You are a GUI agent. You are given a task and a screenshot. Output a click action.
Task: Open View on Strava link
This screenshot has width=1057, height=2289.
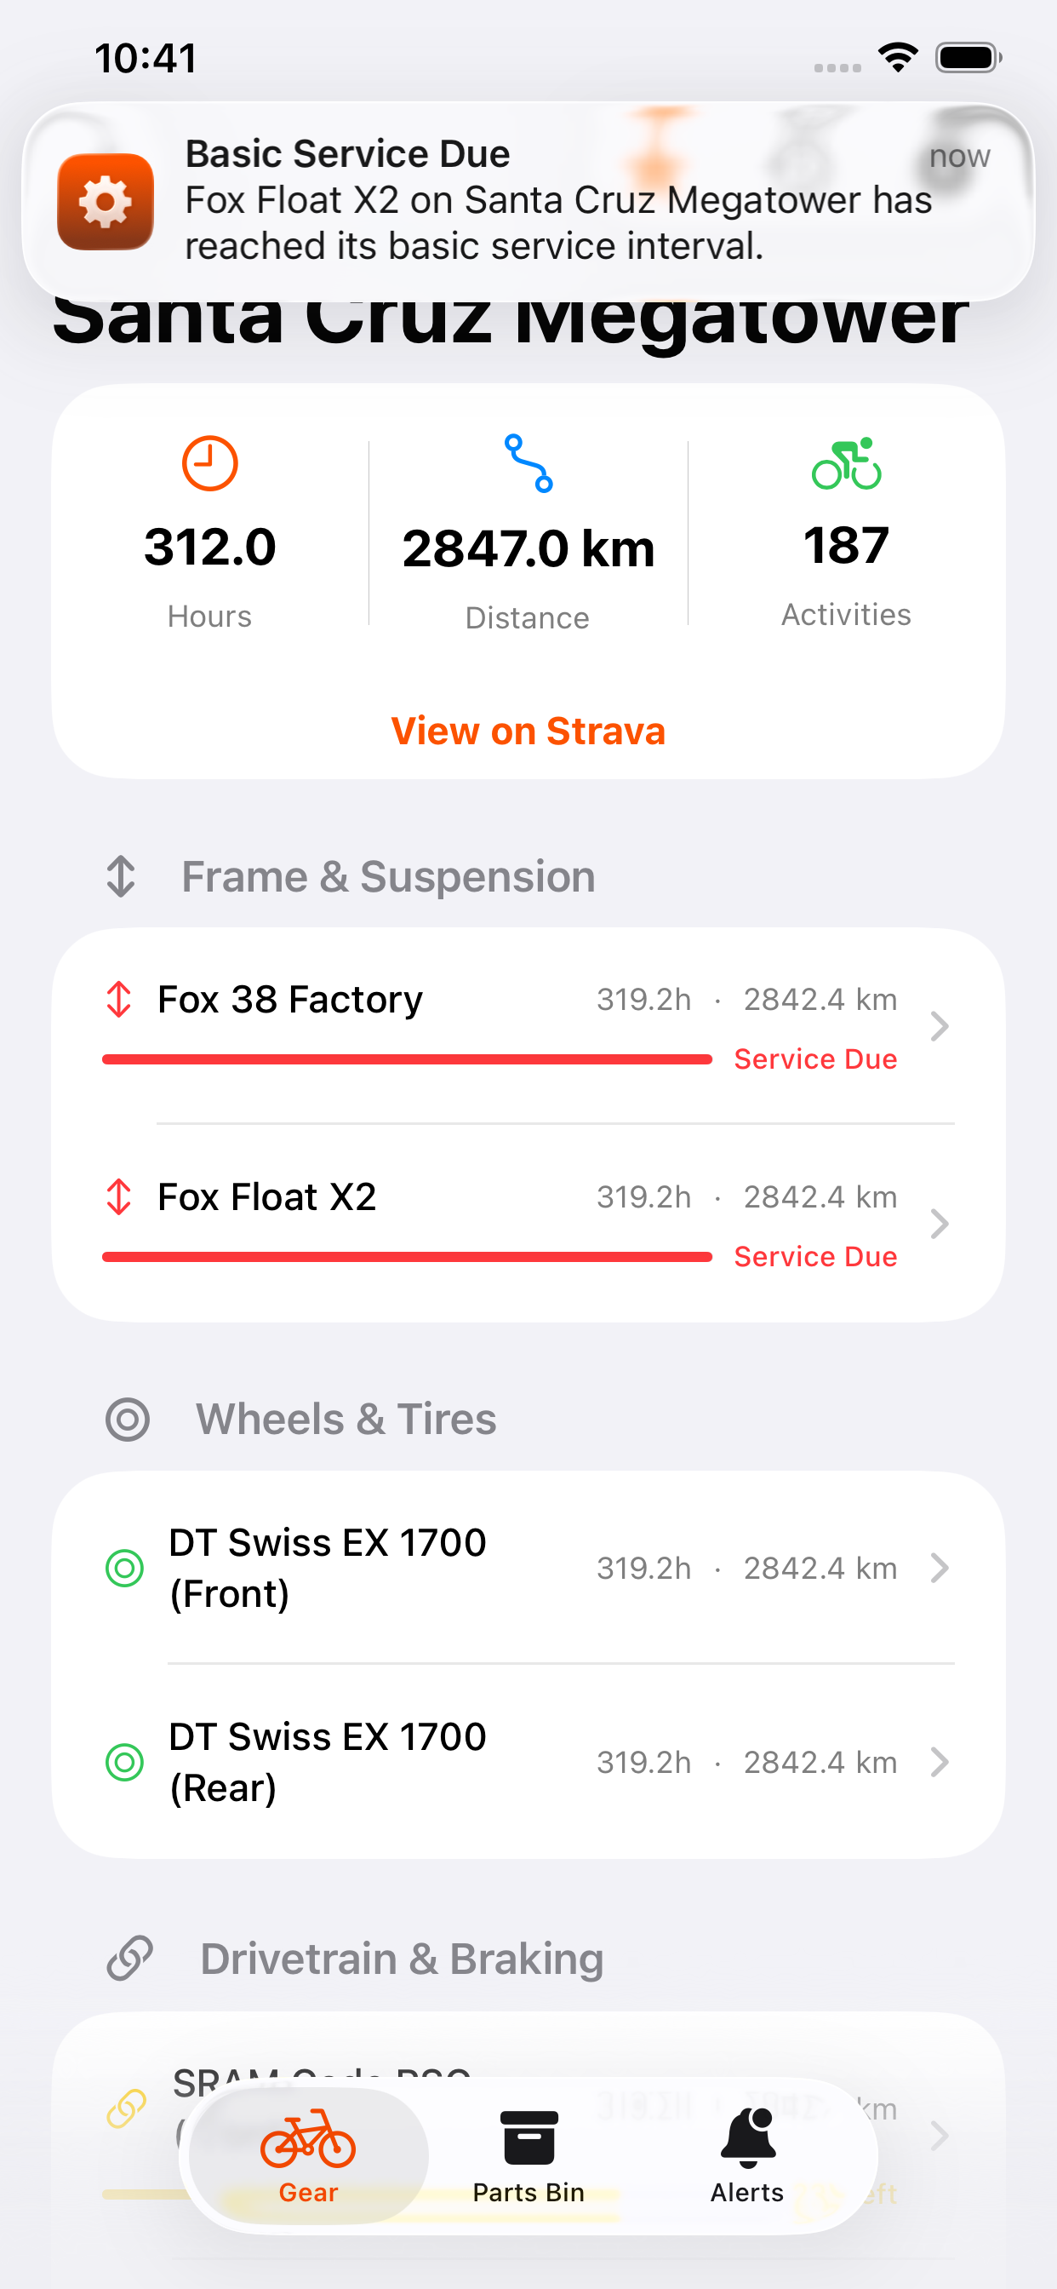(x=528, y=731)
